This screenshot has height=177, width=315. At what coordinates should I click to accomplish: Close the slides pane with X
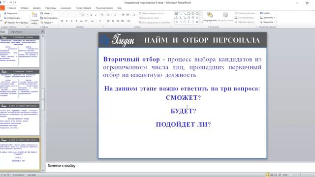point(42,31)
